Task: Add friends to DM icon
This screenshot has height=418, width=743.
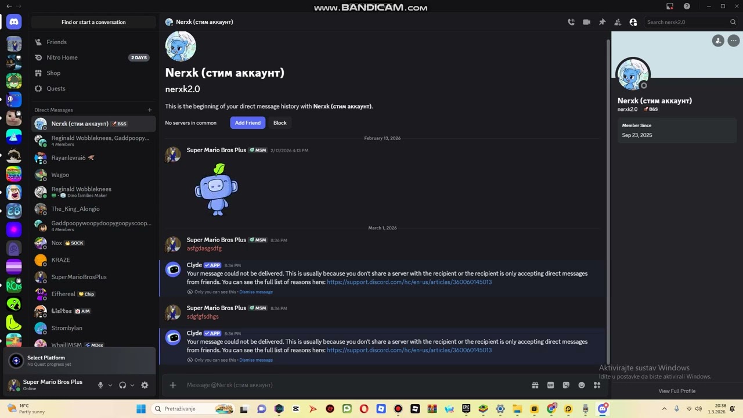Action: pos(618,22)
